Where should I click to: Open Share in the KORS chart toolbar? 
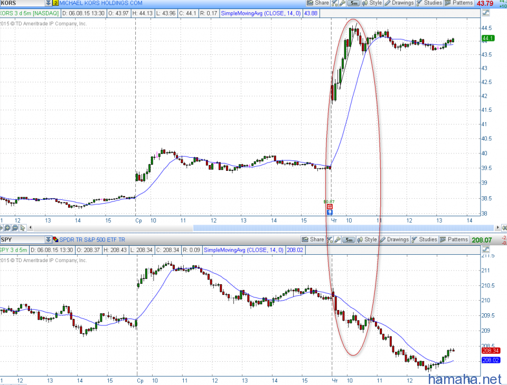(318, 3)
